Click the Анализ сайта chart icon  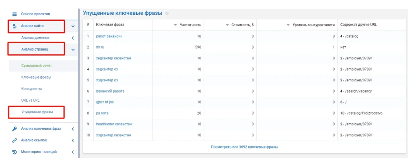coord(15,26)
